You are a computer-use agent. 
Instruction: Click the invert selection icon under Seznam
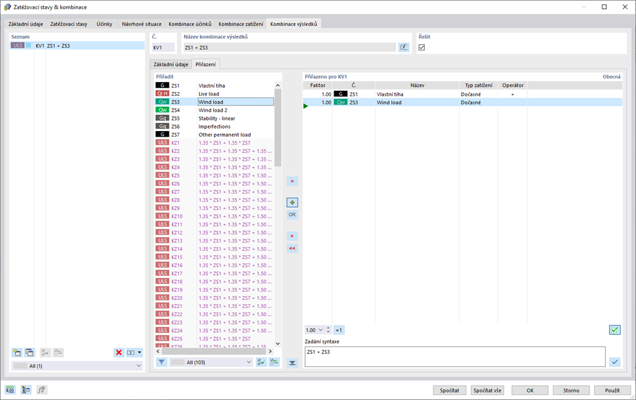click(58, 353)
